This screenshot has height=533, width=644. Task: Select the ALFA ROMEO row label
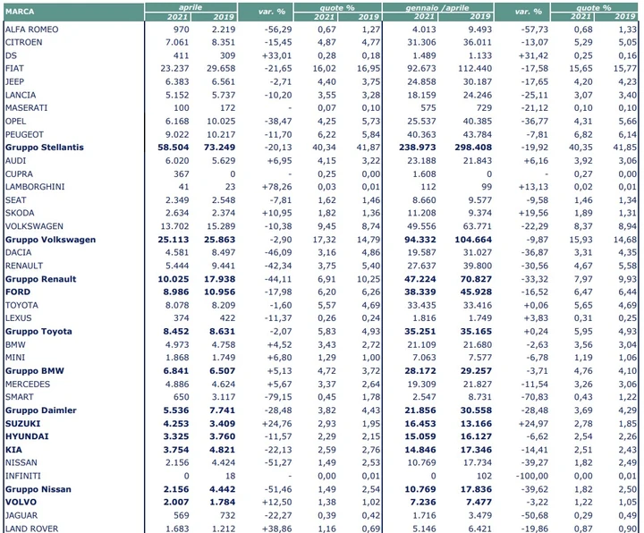tap(31, 30)
